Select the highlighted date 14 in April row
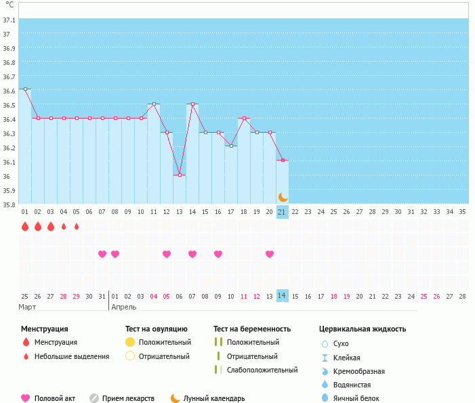 click(x=283, y=296)
